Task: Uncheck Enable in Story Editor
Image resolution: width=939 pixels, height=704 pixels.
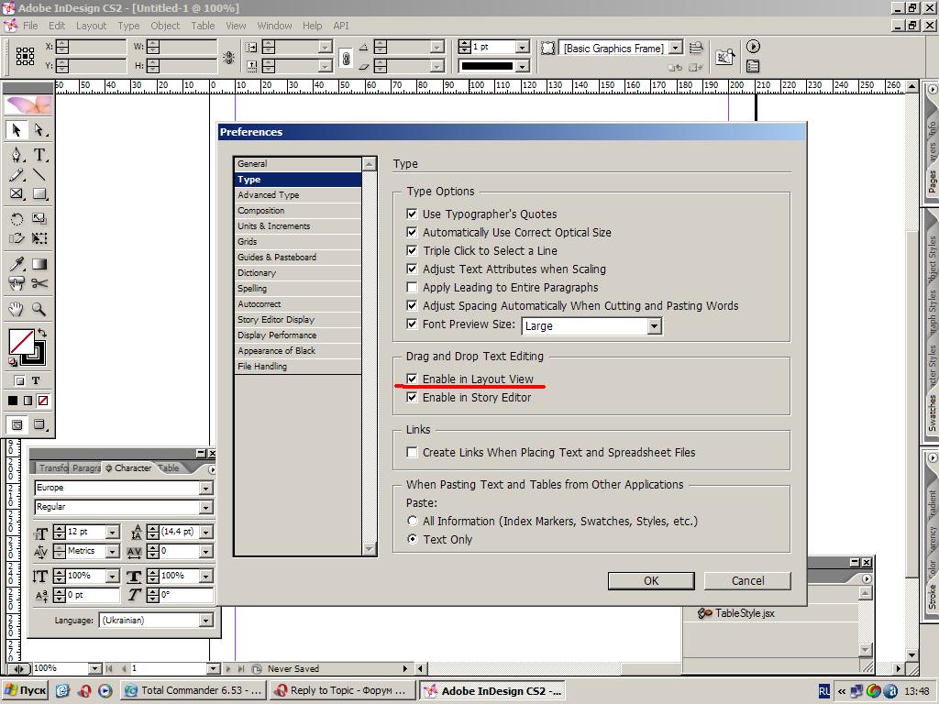Action: point(412,397)
